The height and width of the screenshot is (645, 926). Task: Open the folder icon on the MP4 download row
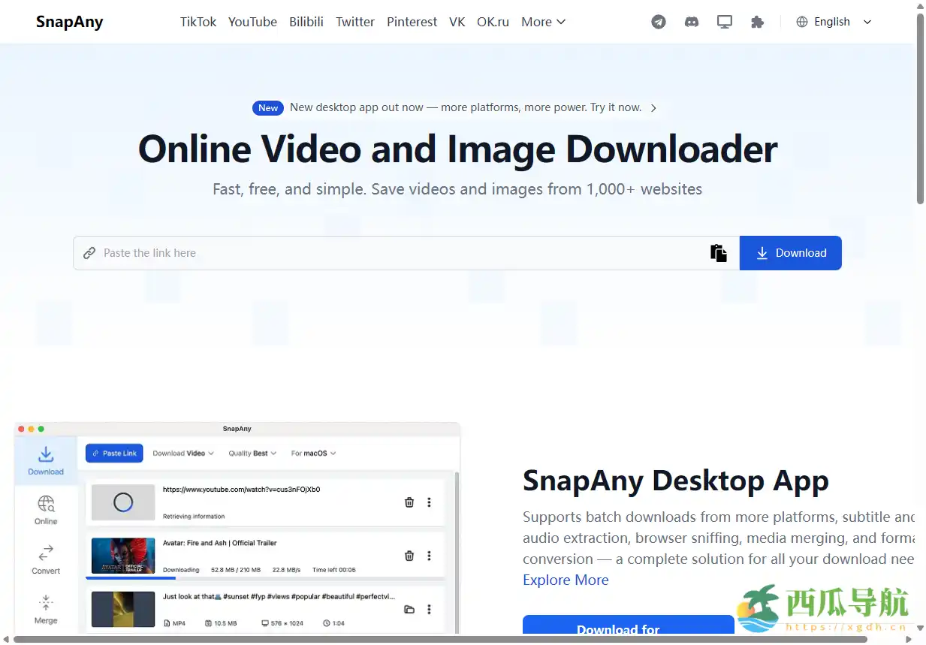tap(409, 610)
